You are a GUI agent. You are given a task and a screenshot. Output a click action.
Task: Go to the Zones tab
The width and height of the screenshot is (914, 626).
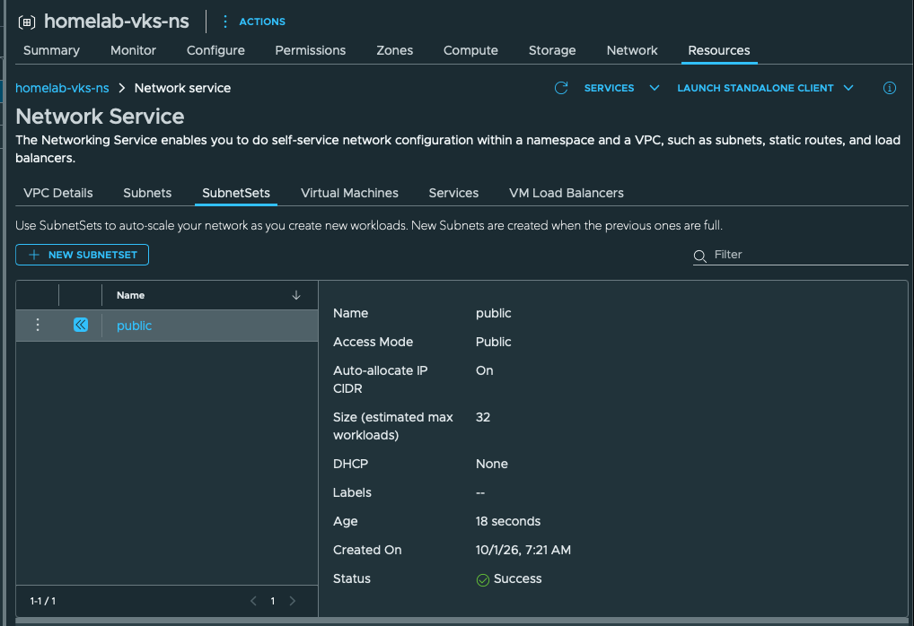395,50
